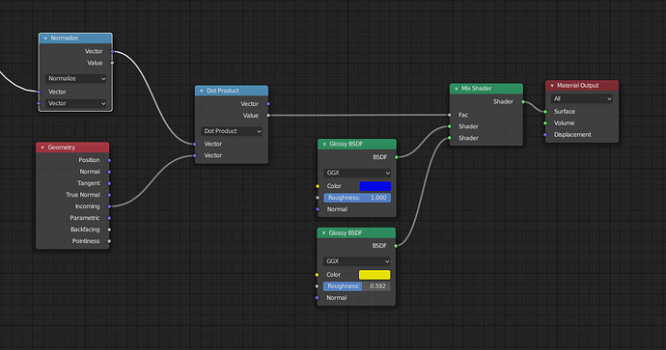Click Normal input socket of yellow Glossy node
This screenshot has height=350, width=666.
[317, 298]
